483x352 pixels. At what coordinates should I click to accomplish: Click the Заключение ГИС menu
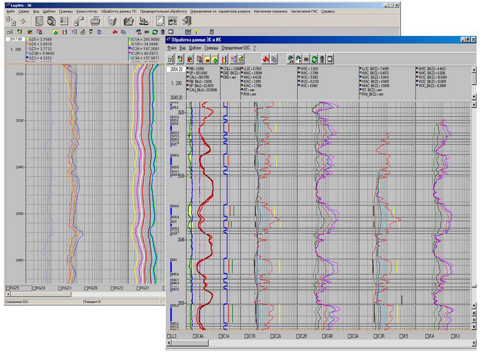coord(305,11)
